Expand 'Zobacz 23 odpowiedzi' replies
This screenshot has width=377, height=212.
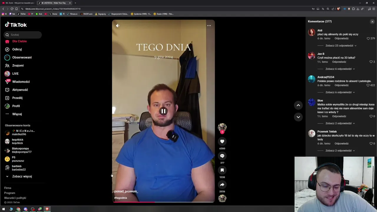[341, 46]
